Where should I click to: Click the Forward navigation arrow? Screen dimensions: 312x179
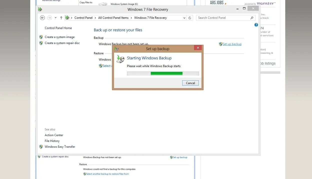[x=49, y=18]
